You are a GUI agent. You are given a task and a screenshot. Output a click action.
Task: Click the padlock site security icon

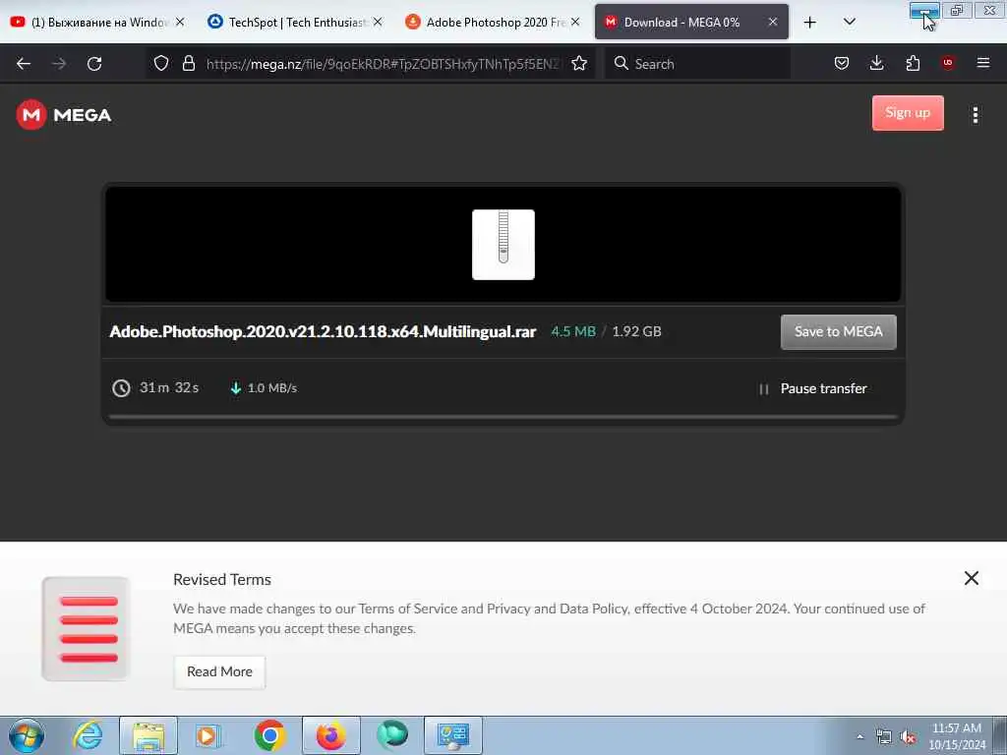(188, 63)
